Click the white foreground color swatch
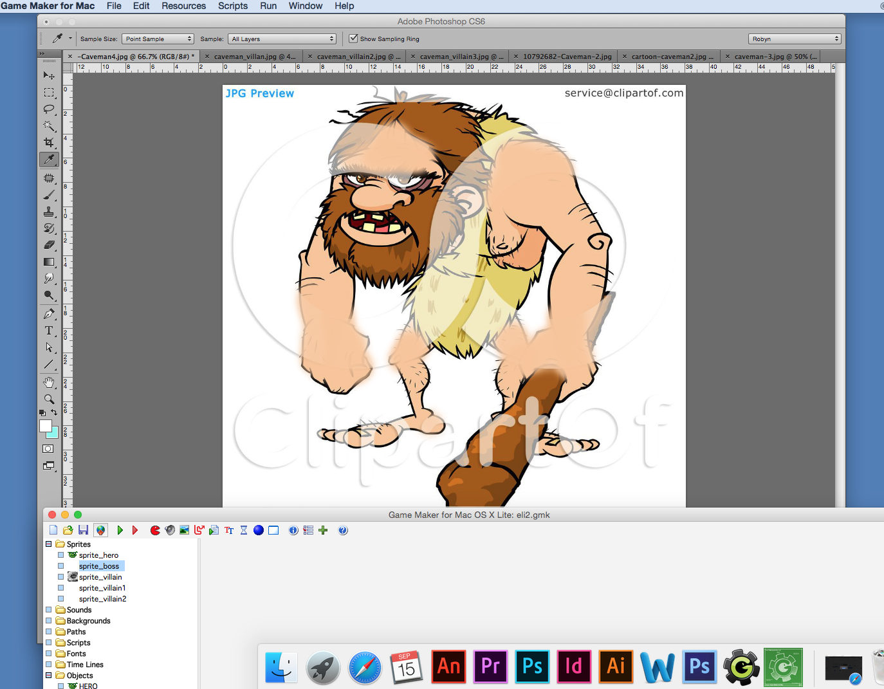The image size is (884, 689). click(x=45, y=426)
